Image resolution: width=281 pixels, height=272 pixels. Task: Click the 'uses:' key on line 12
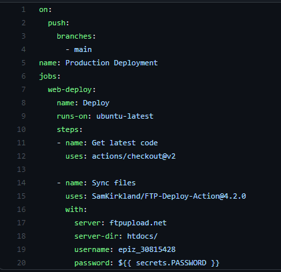(x=76, y=156)
